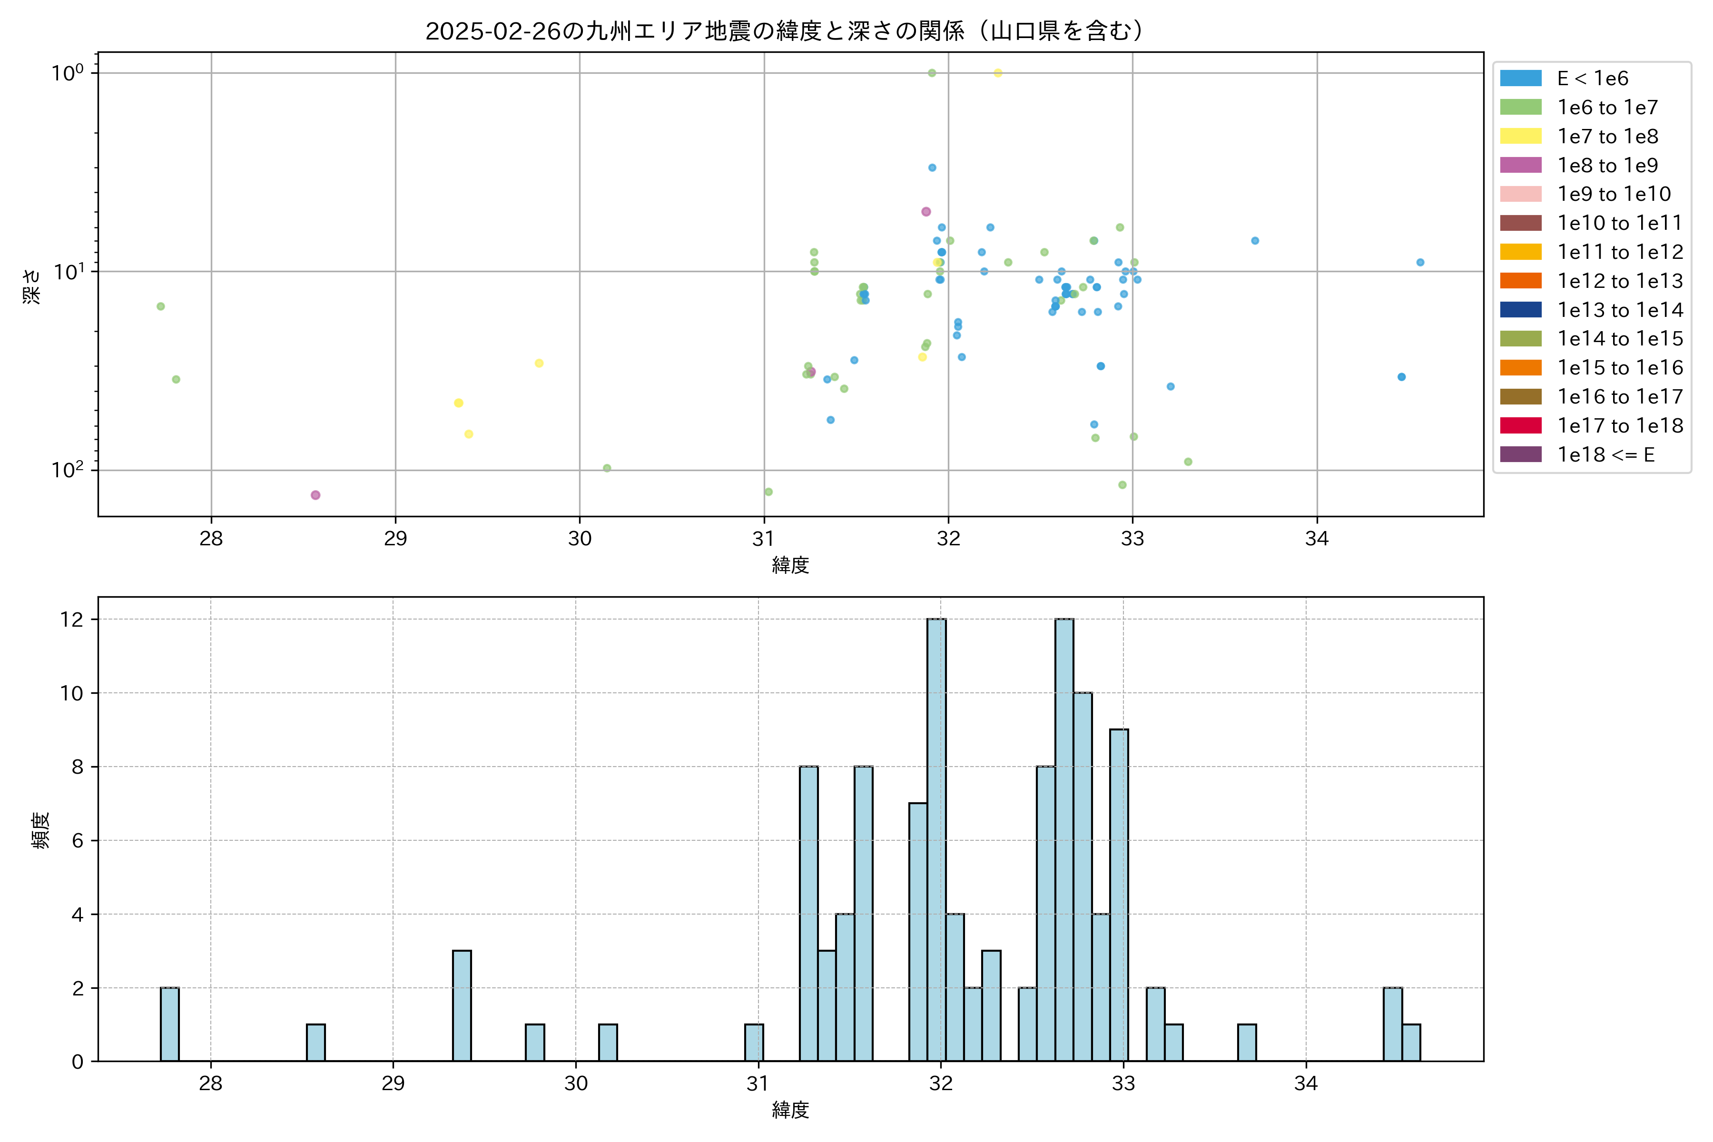Click the green 1e6 to 1e7 swatch

pyautogui.click(x=1520, y=108)
